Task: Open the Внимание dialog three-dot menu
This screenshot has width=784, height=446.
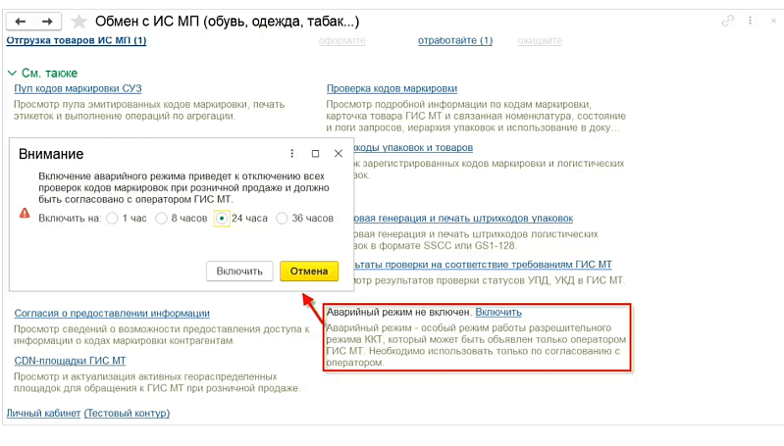Action: pyautogui.click(x=292, y=153)
